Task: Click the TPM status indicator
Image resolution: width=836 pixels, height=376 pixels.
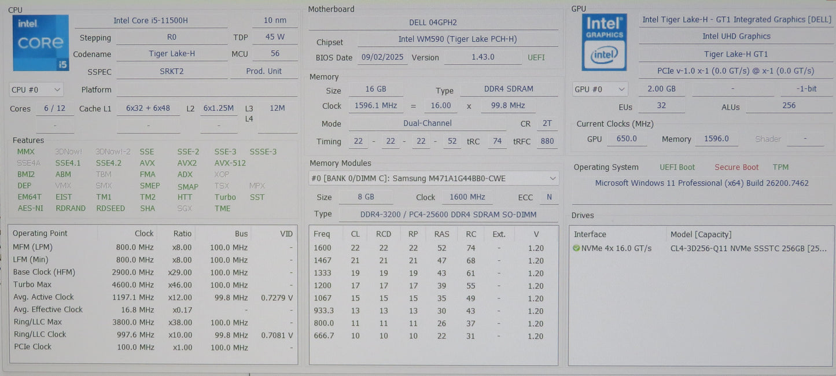Action: click(x=780, y=167)
